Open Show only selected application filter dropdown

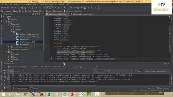click(x=157, y=71)
